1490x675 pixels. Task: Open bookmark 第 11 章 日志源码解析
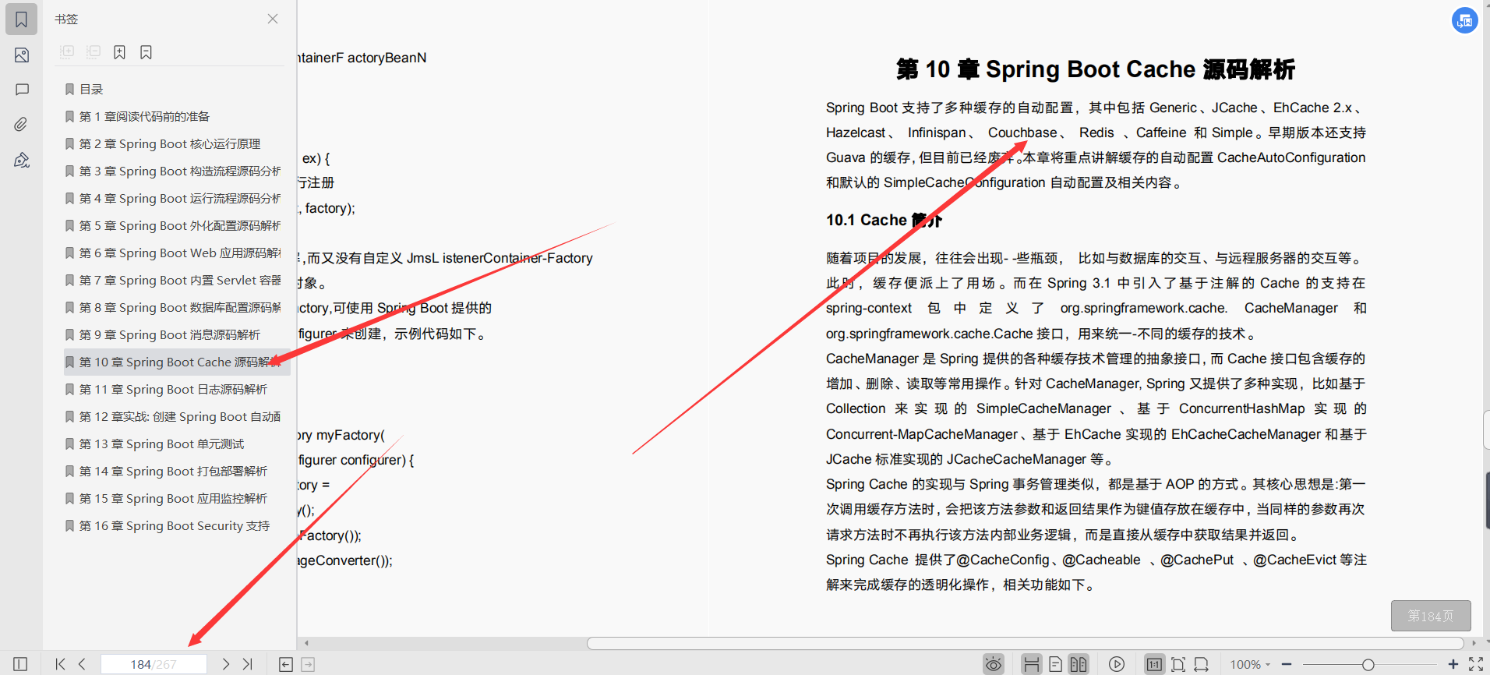click(x=173, y=389)
